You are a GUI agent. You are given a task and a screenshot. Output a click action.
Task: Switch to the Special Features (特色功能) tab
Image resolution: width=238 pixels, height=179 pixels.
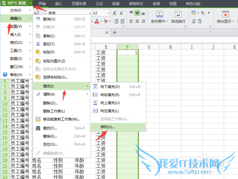coord(193,4)
